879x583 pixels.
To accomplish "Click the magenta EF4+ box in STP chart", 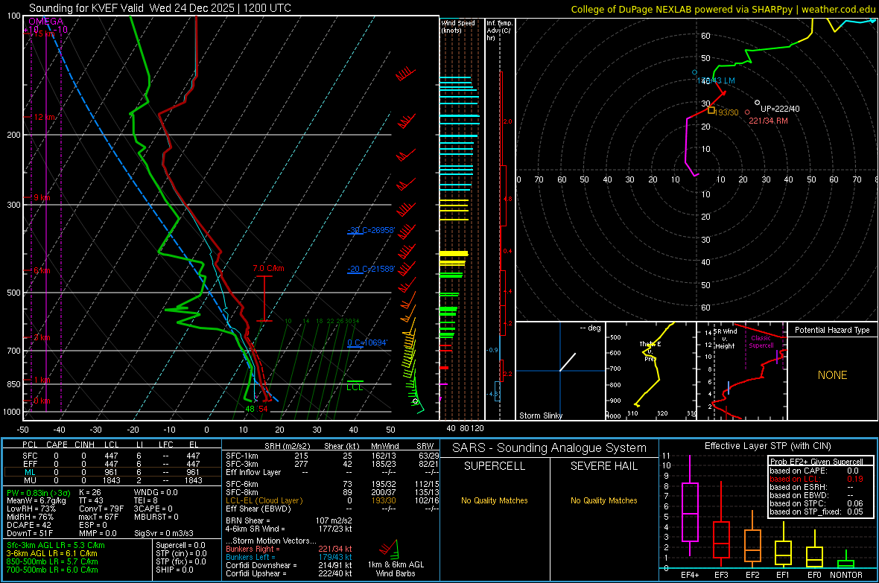I will [690, 512].
